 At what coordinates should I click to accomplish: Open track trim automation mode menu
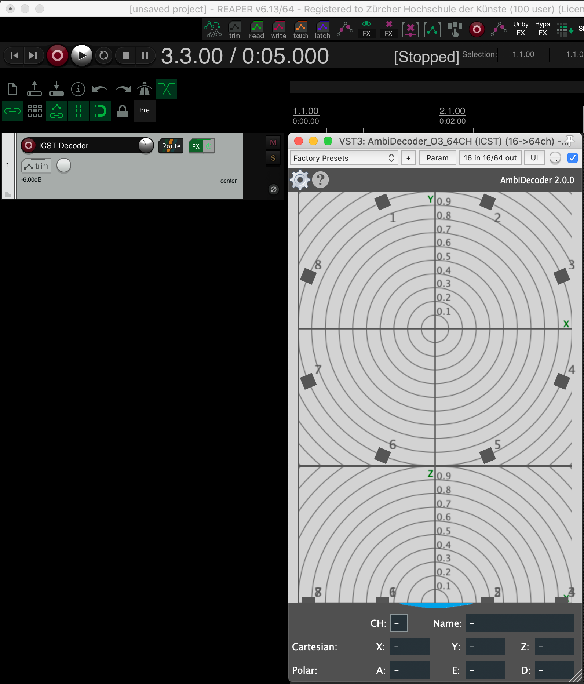(x=36, y=166)
